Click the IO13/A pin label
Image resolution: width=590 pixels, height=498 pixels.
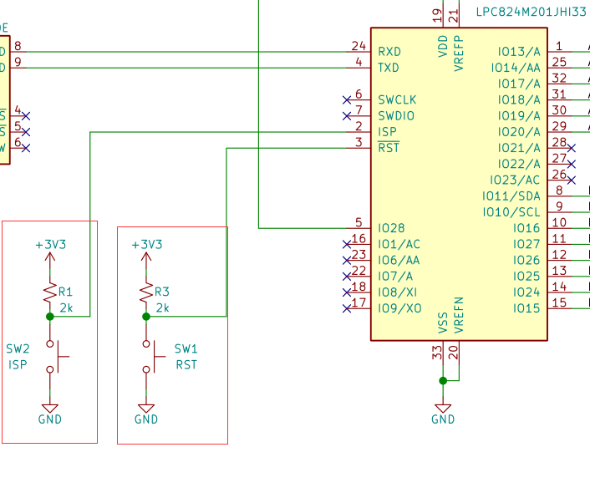click(519, 52)
